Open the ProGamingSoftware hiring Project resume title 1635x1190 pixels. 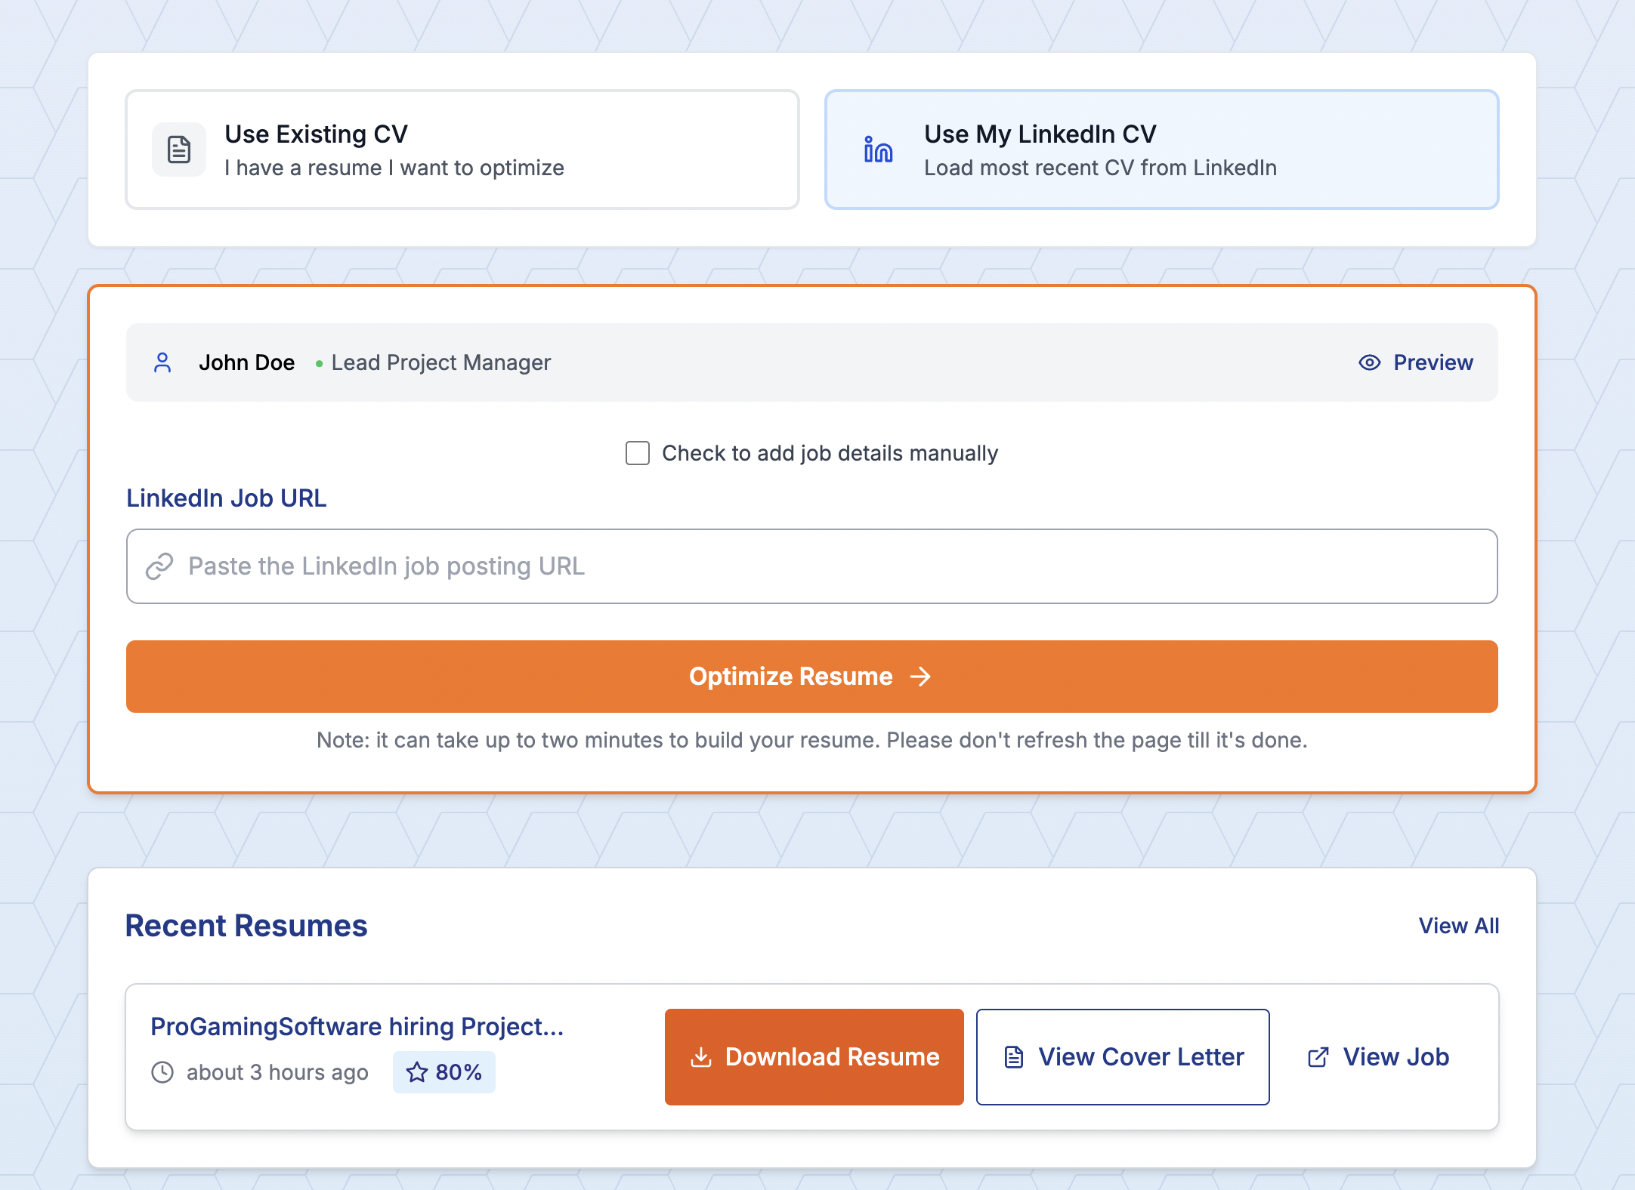(x=357, y=1027)
